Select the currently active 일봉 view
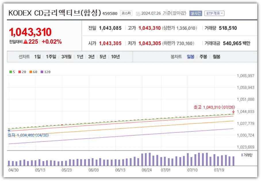Screen dimensions: 261x181 [x=191, y=57]
